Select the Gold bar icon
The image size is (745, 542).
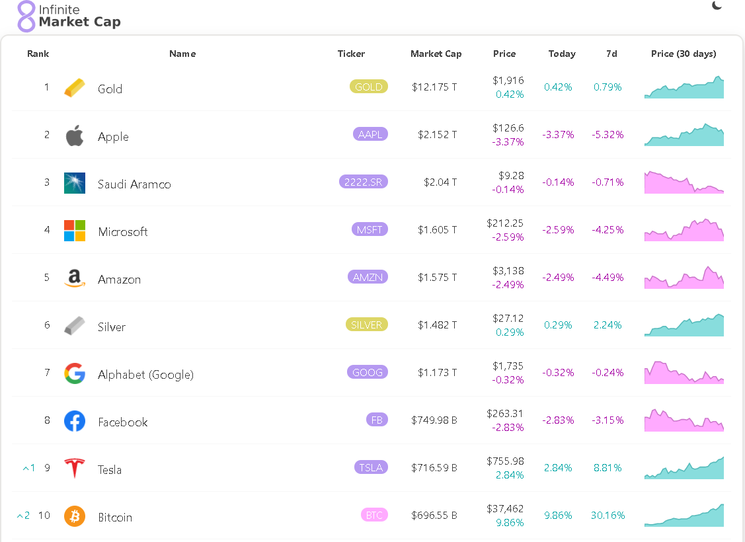click(x=75, y=88)
